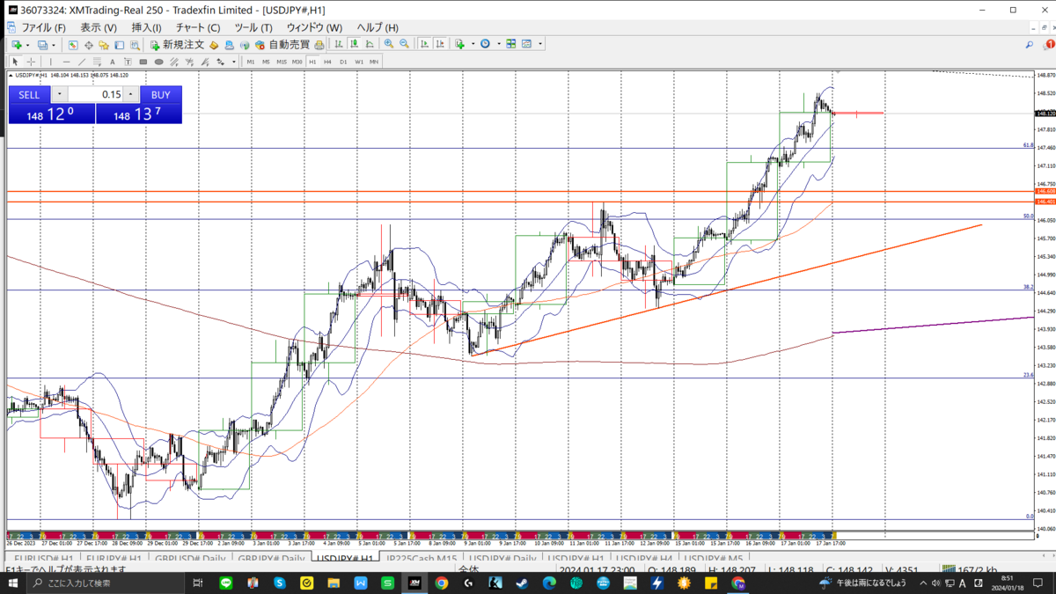Switch chart to candlestick mode
1056x594 pixels.
point(353,44)
